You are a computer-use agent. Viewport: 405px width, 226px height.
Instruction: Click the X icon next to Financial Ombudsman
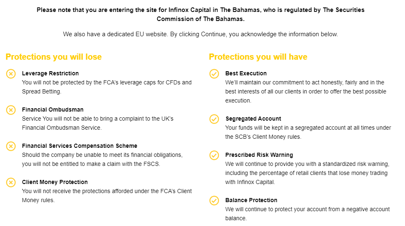(x=11, y=110)
